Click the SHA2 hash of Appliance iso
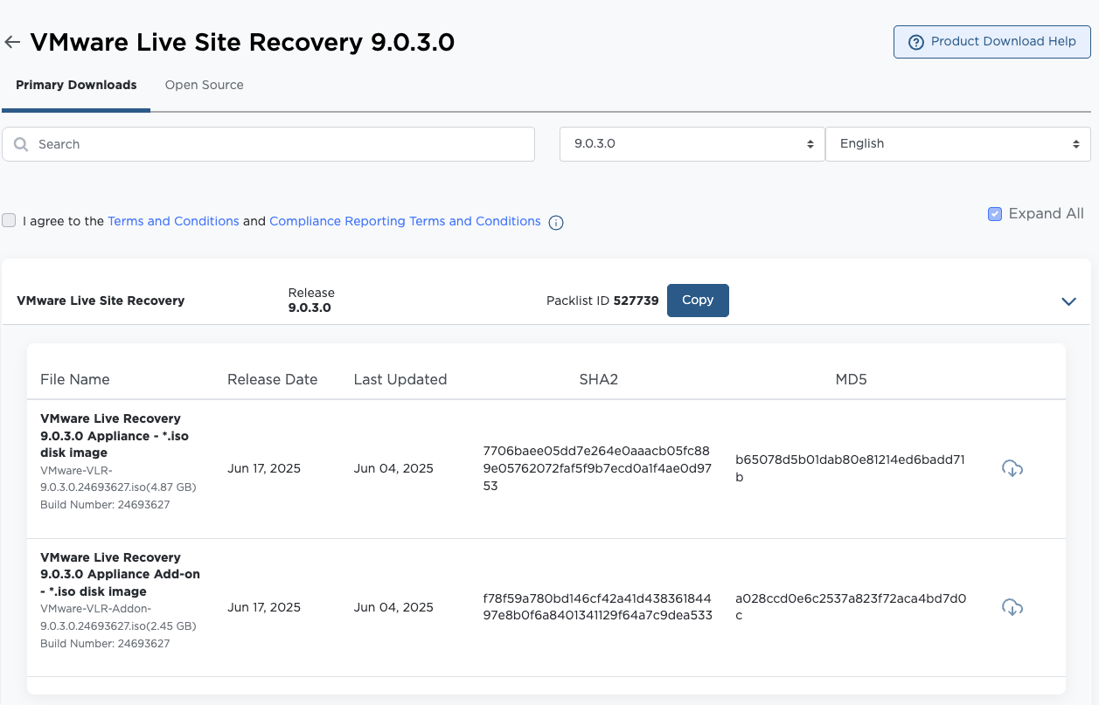Screen dimensions: 1099x705 click(x=596, y=468)
